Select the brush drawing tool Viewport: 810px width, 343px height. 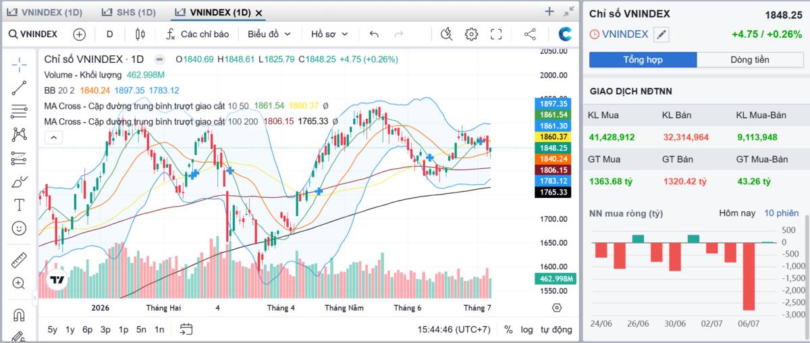pyautogui.click(x=19, y=182)
